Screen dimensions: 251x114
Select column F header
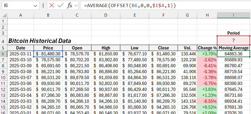[163, 15]
